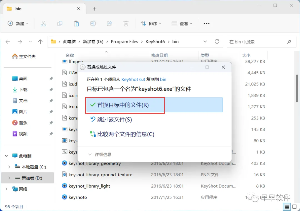Viewport: 300px width, 211px height.
Task: Open 下载 in sidebar
Action: tap(20, 90)
